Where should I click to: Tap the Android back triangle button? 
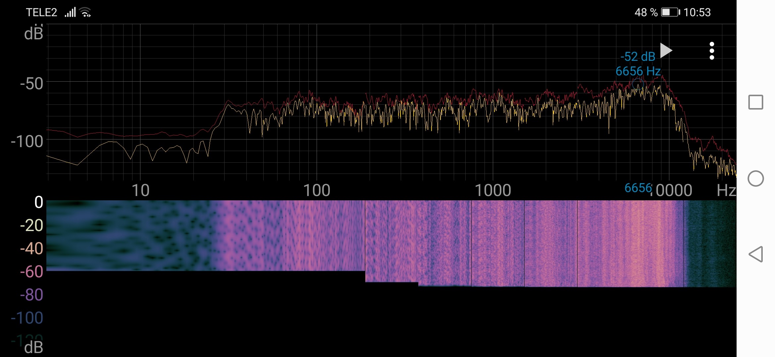[x=756, y=254]
